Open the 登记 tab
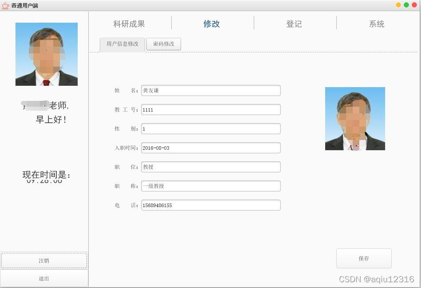Screen dimensions: 421x288 [x=294, y=24]
